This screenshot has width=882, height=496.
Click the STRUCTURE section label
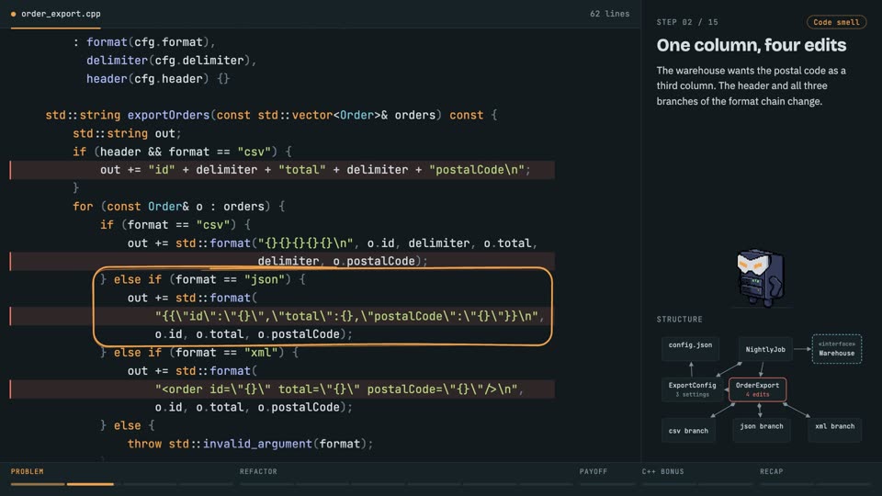679,319
